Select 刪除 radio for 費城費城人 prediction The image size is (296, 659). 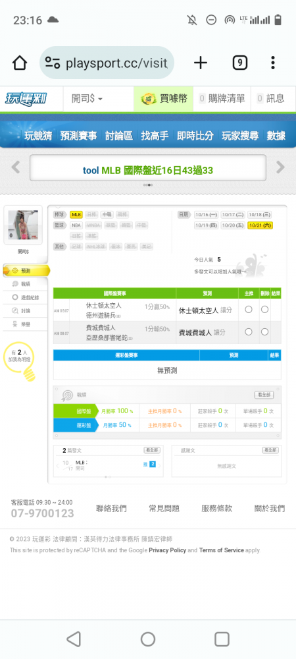[264, 331]
